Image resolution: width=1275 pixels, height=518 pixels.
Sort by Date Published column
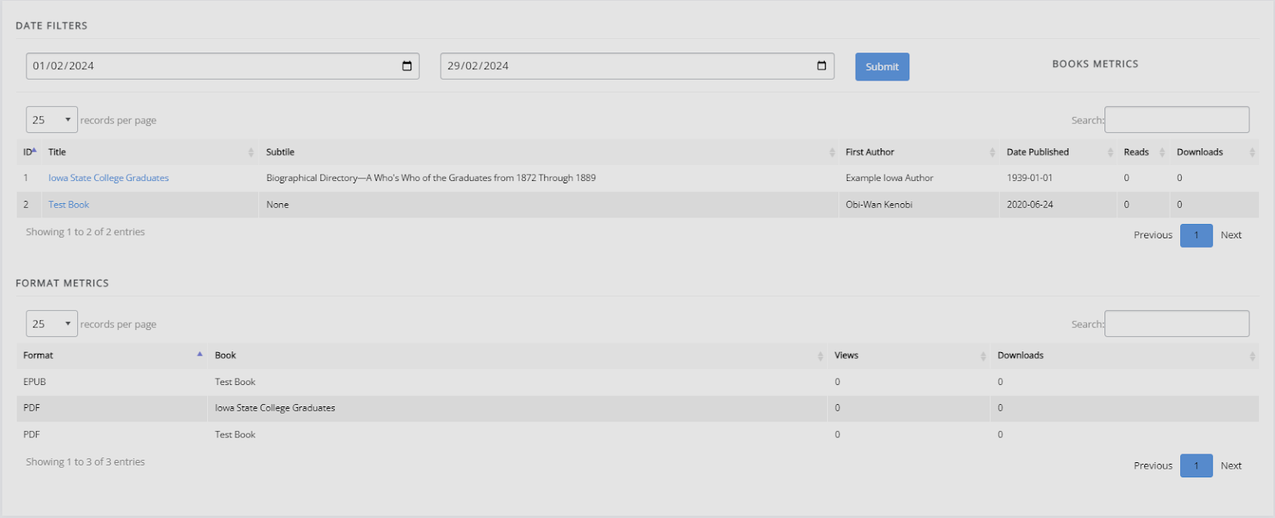point(1058,152)
